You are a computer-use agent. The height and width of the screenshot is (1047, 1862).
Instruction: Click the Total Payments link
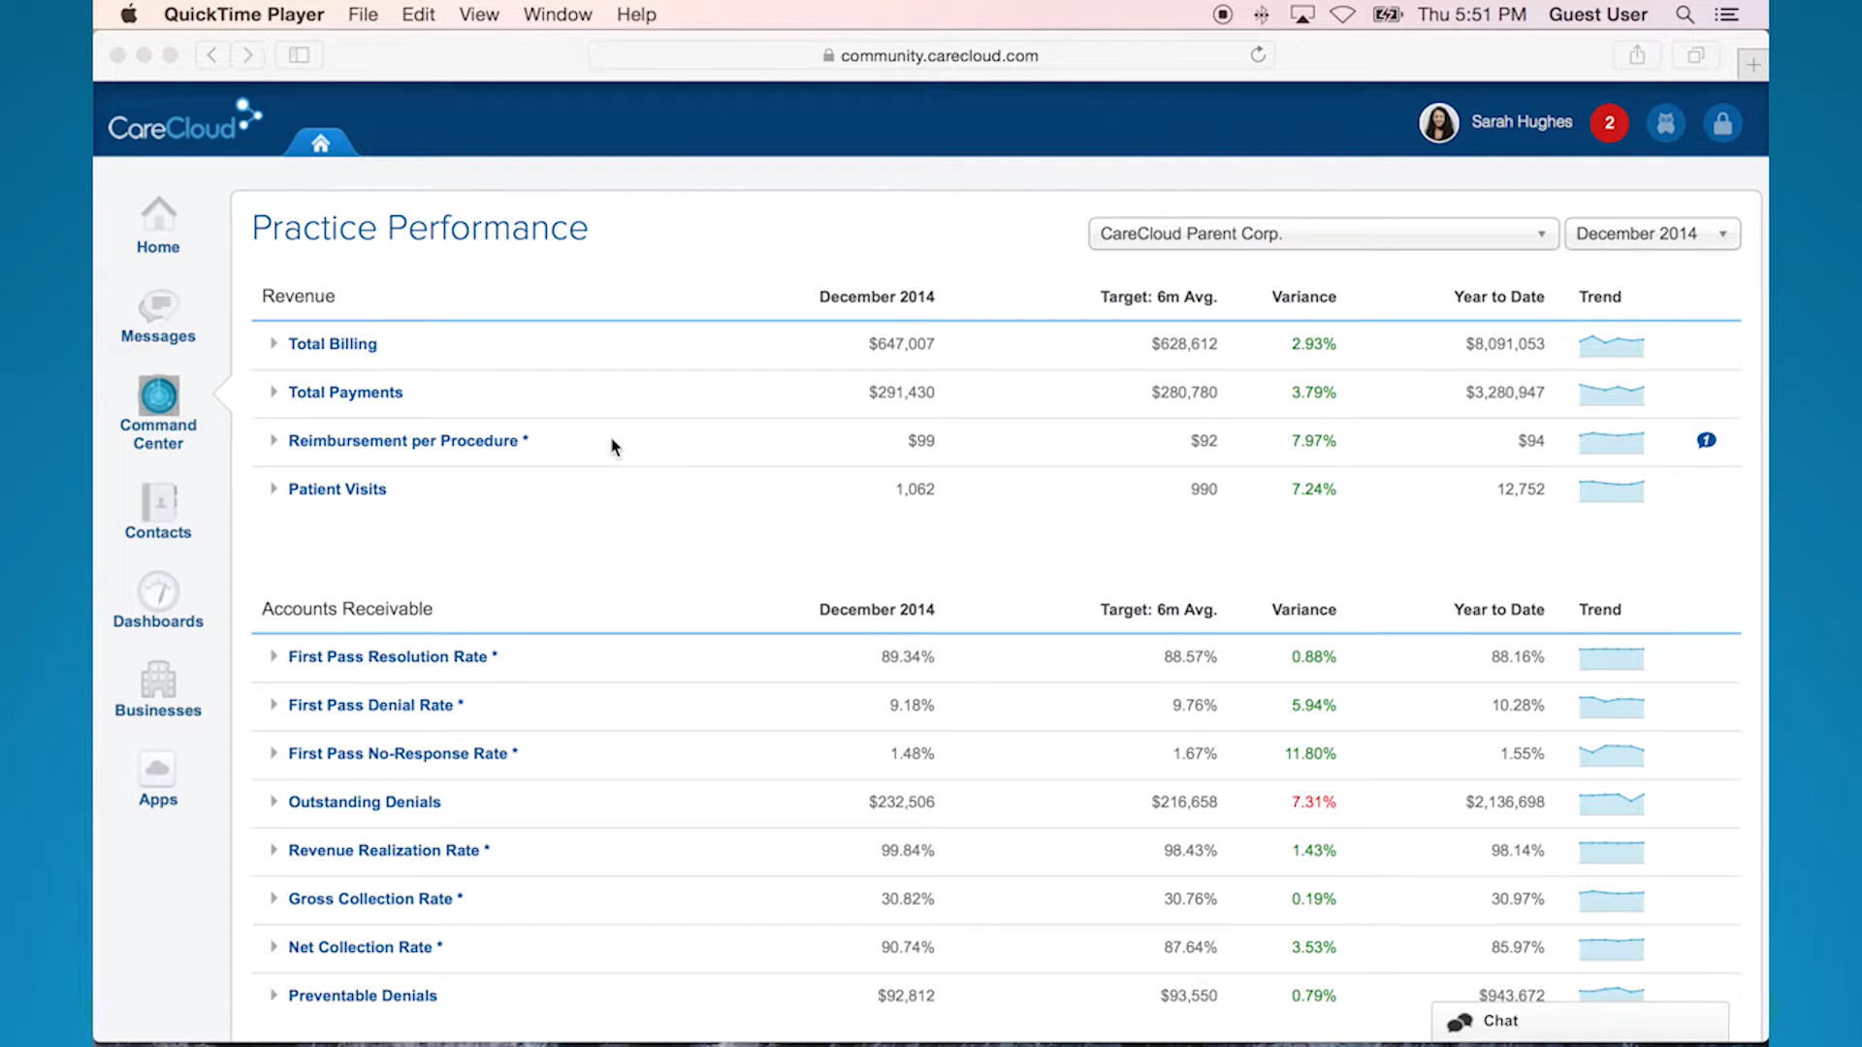pos(345,393)
